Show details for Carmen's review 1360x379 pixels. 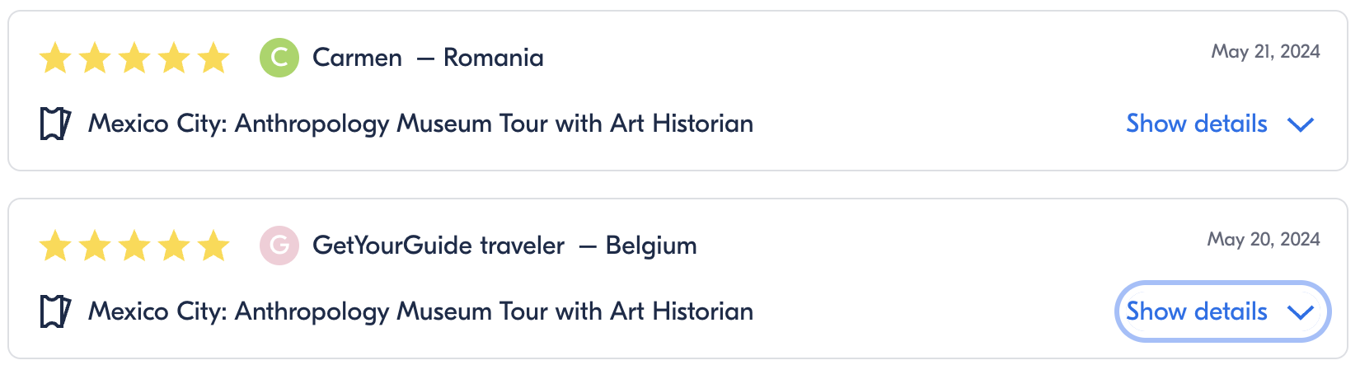click(1196, 124)
